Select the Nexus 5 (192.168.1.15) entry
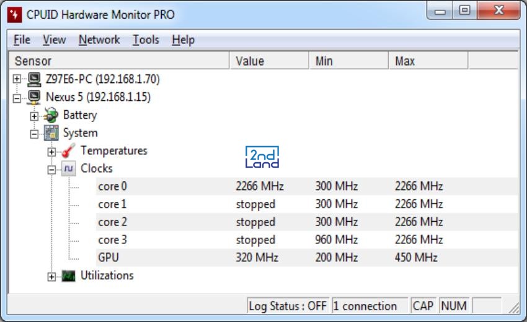The width and height of the screenshot is (527, 322). coord(98,97)
